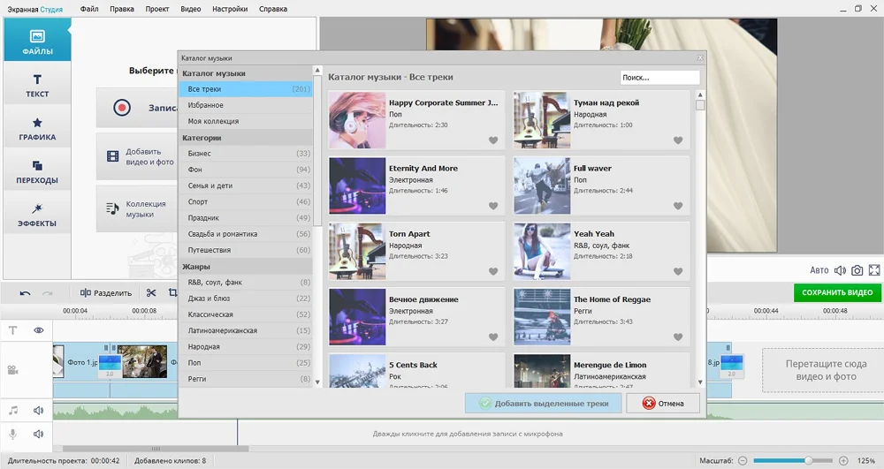884x469 pixels.
Task: Open the Эффекты sidebar panel
Action: 37,216
